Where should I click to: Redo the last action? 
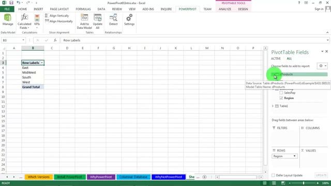[28, 3]
